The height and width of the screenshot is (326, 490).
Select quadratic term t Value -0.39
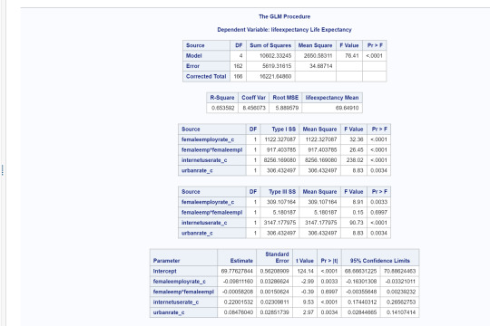308,292
